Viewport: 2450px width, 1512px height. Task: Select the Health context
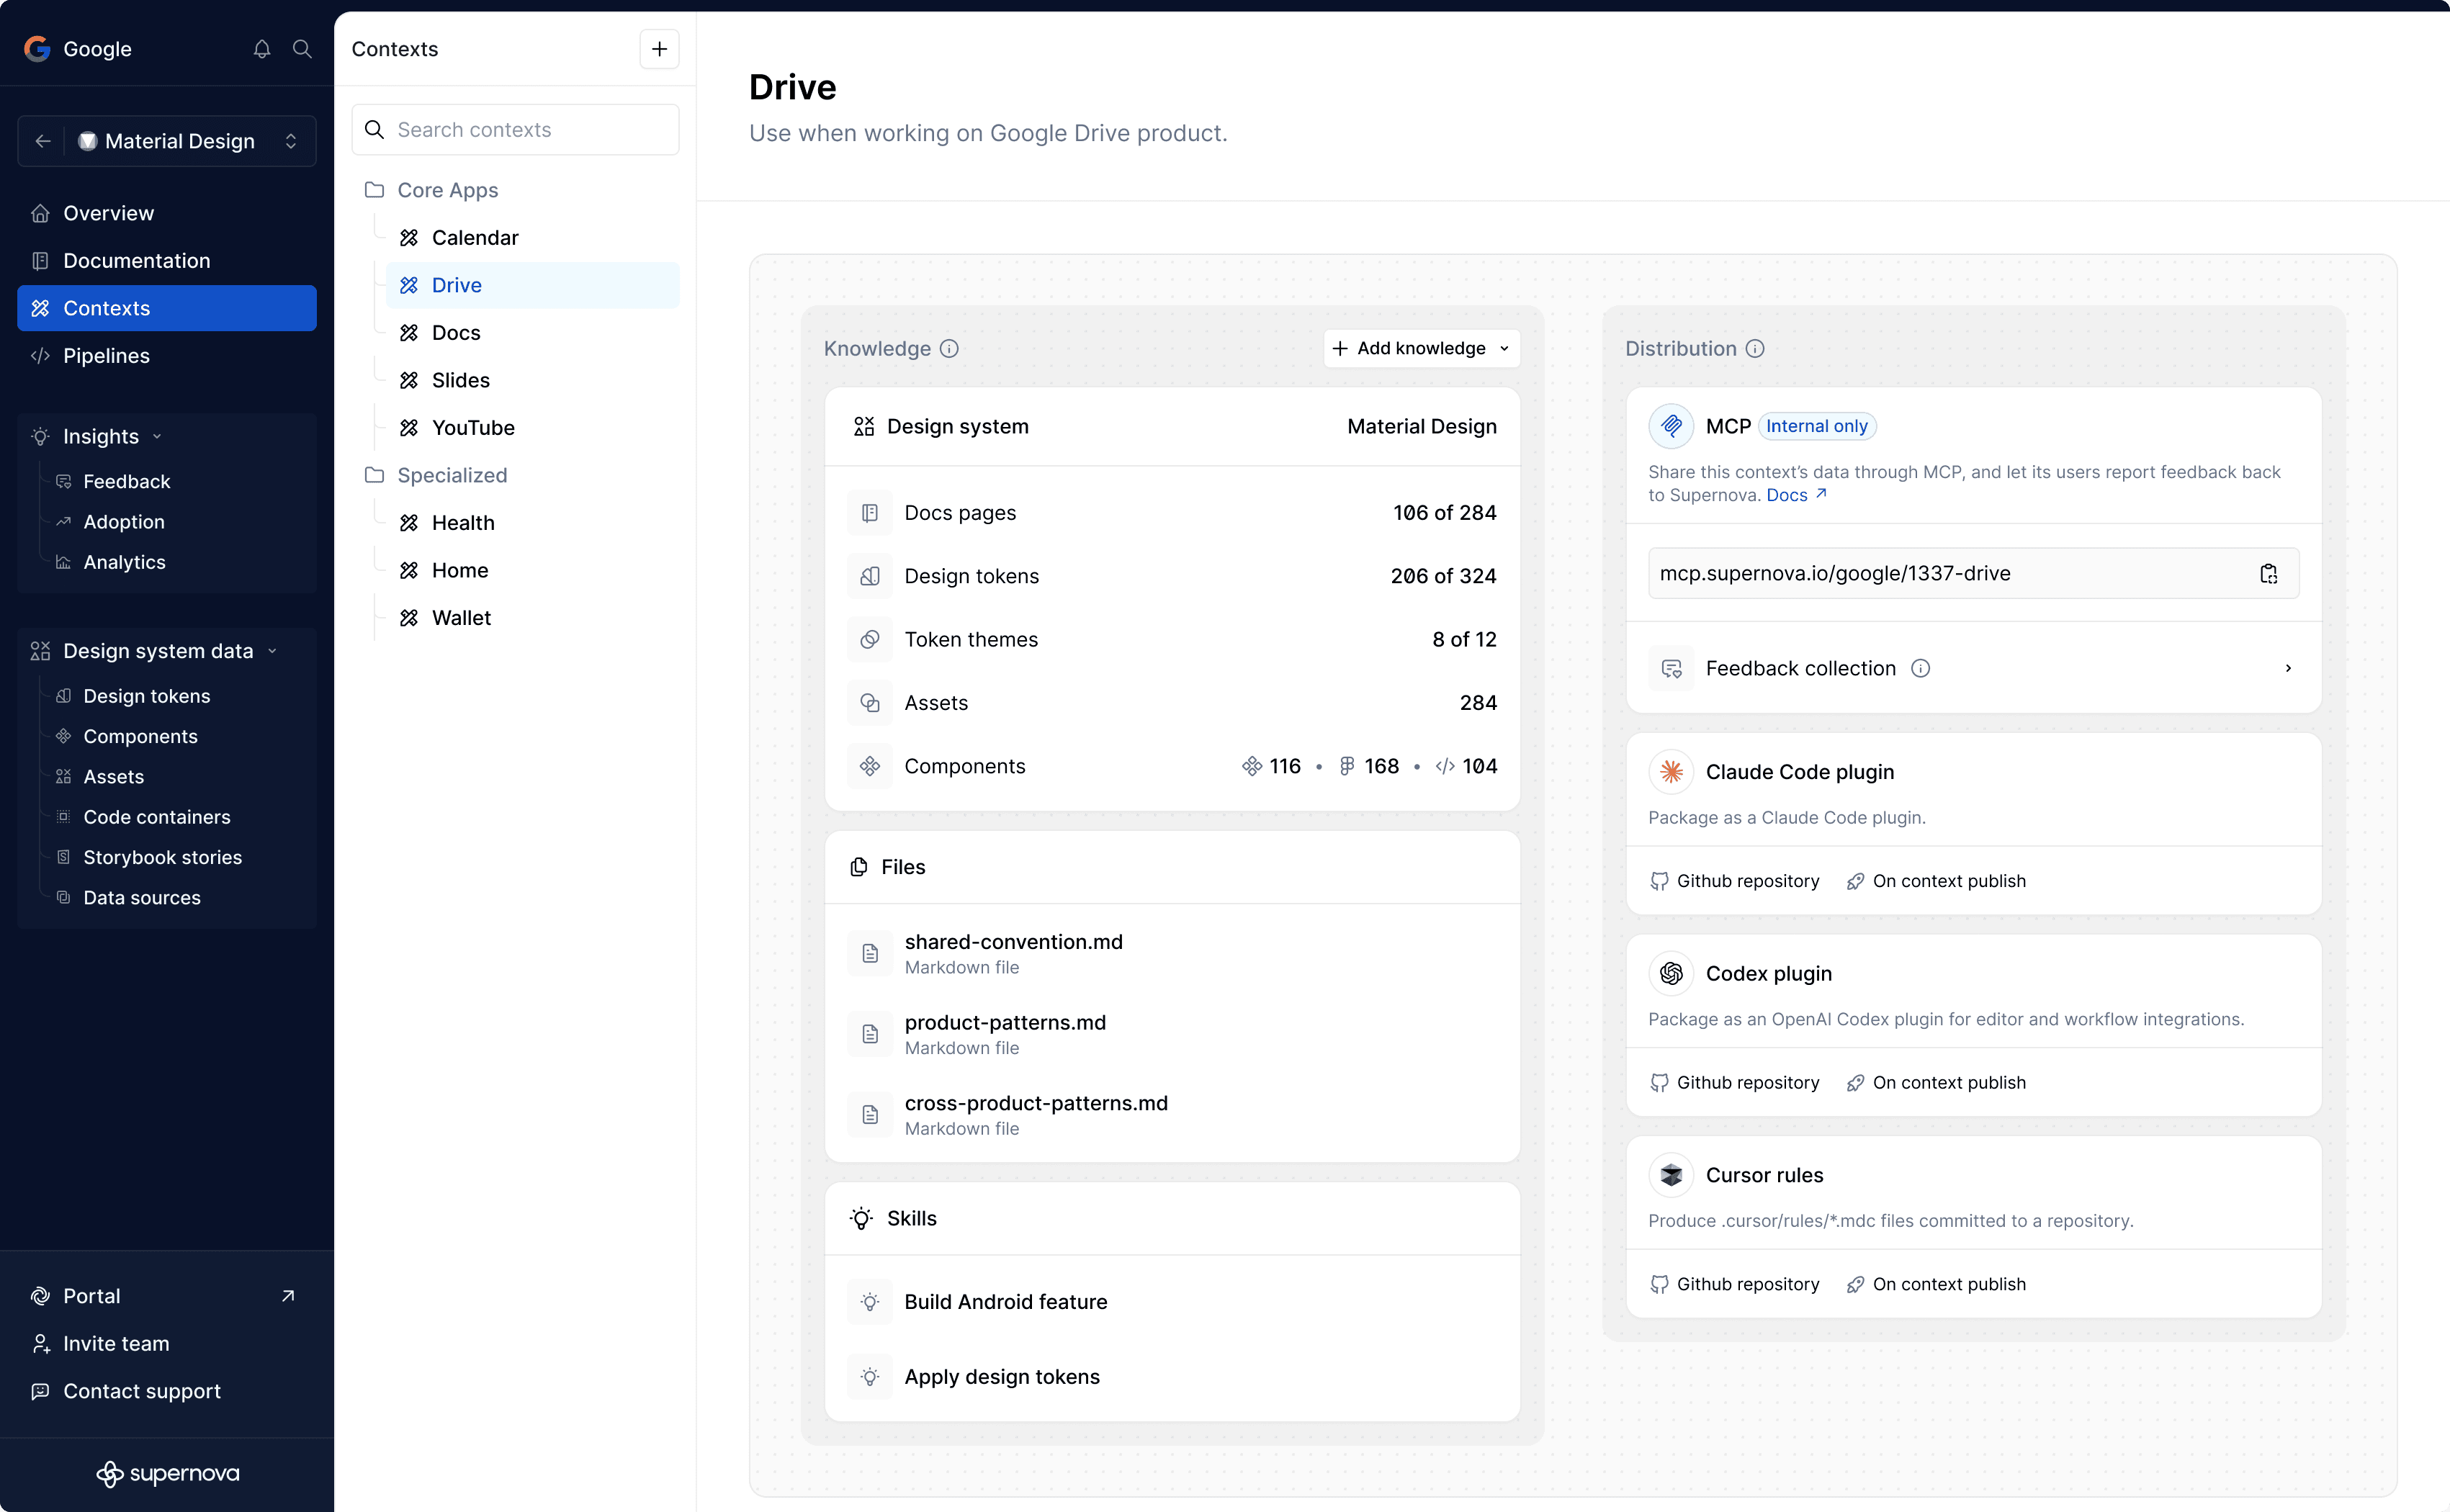(532, 523)
